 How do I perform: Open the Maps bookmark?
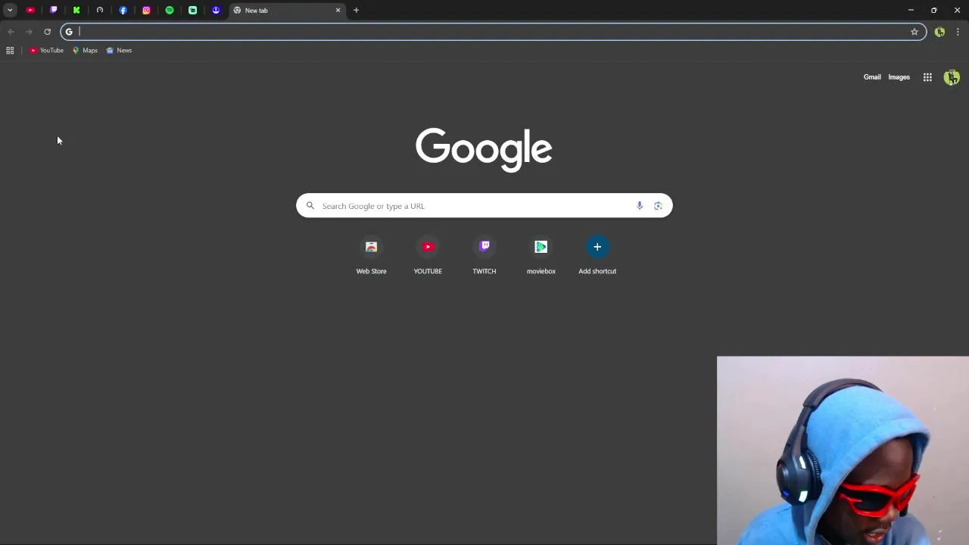pyautogui.click(x=85, y=51)
